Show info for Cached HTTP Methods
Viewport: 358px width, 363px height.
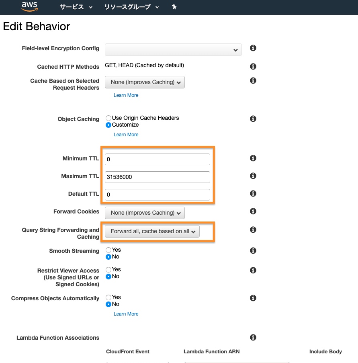[x=253, y=66]
